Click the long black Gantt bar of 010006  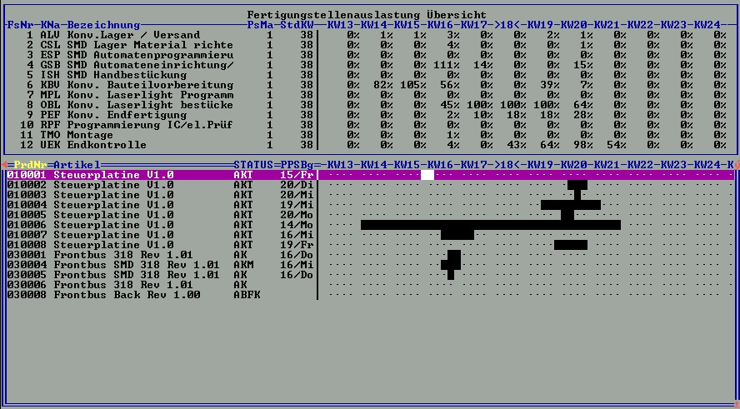pyautogui.click(x=490, y=225)
